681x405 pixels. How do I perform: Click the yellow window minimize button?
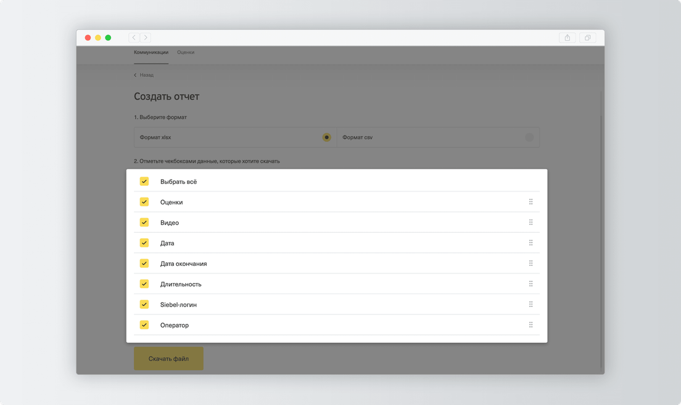[x=97, y=38]
